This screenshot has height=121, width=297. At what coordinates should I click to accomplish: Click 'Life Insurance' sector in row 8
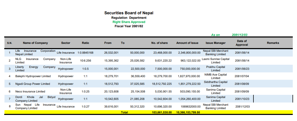click(66, 106)
